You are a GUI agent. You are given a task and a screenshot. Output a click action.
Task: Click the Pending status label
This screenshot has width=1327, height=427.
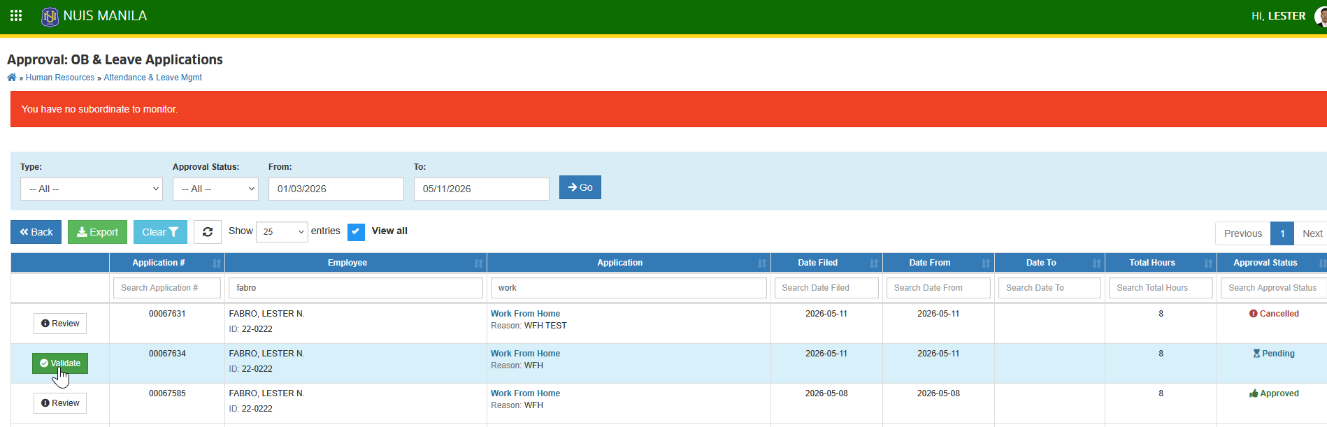click(1274, 354)
